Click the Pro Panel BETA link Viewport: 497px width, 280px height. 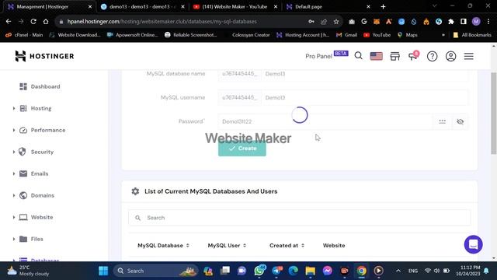pyautogui.click(x=326, y=55)
